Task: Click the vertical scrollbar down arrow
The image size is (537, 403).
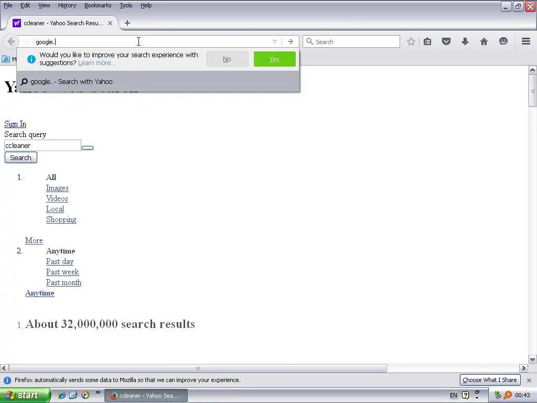Action: pyautogui.click(x=532, y=359)
